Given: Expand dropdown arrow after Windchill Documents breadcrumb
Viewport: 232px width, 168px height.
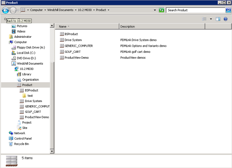Looking at the screenshot, I should click(76, 10).
